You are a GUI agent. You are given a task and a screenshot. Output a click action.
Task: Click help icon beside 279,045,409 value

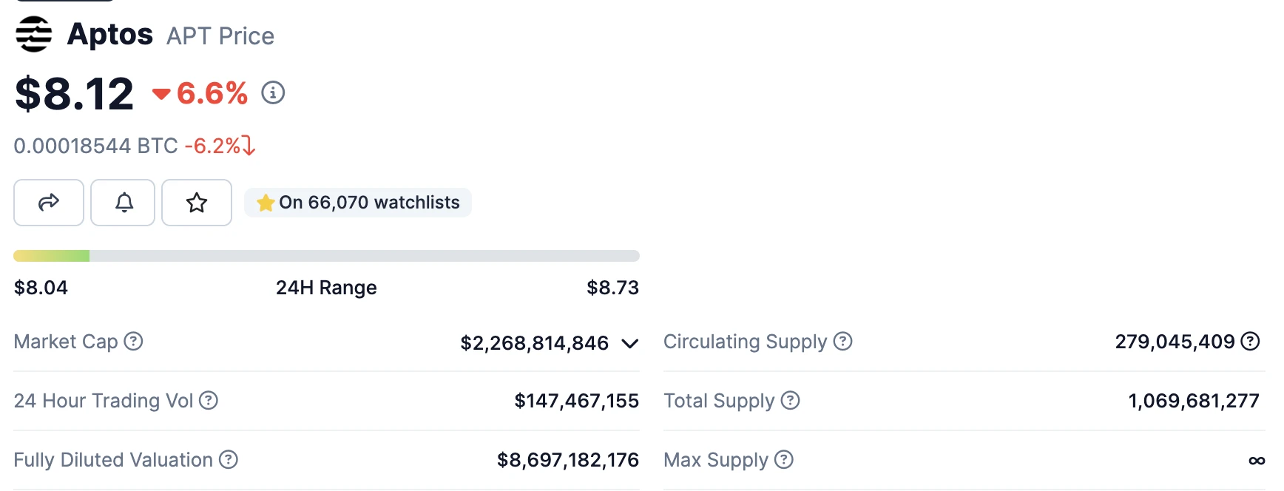click(1250, 342)
